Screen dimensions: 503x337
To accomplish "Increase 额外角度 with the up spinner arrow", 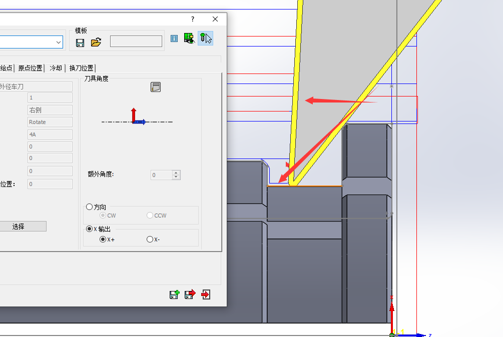I will tap(176, 173).
